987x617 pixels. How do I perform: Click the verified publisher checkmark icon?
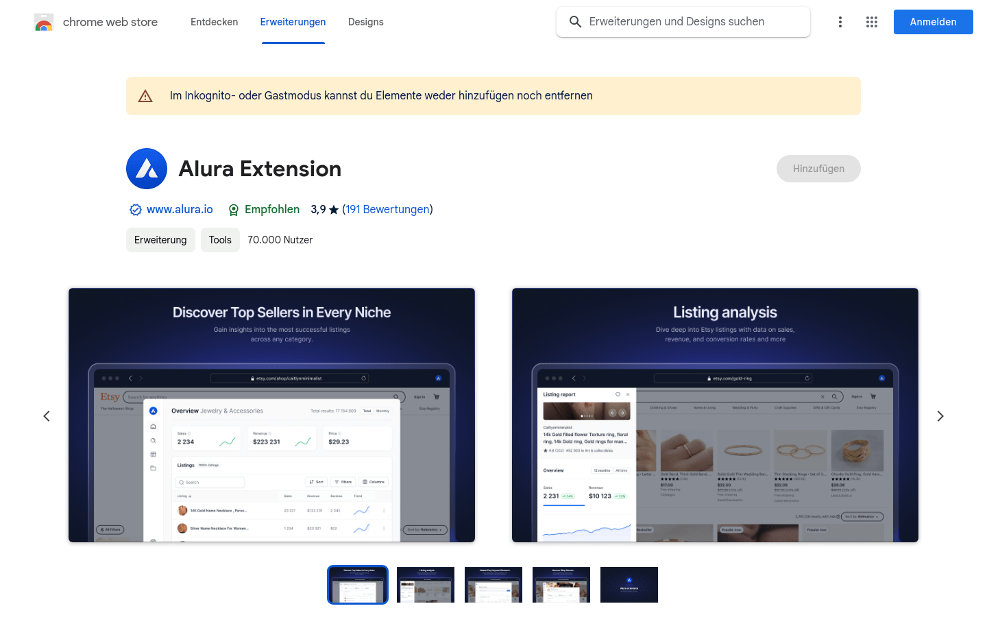tap(135, 209)
